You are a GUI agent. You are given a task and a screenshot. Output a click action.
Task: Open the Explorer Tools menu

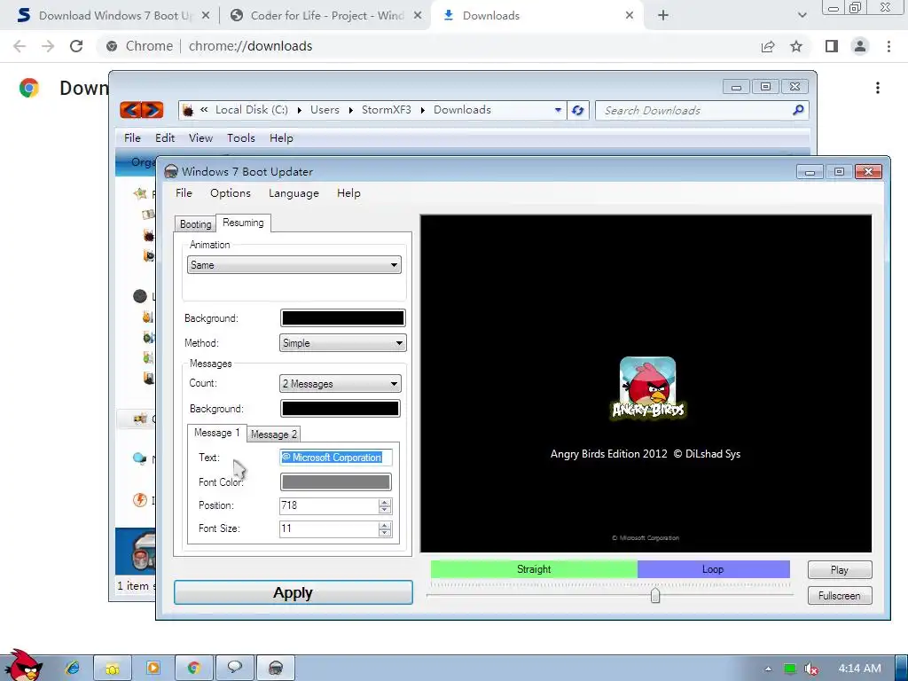click(241, 137)
